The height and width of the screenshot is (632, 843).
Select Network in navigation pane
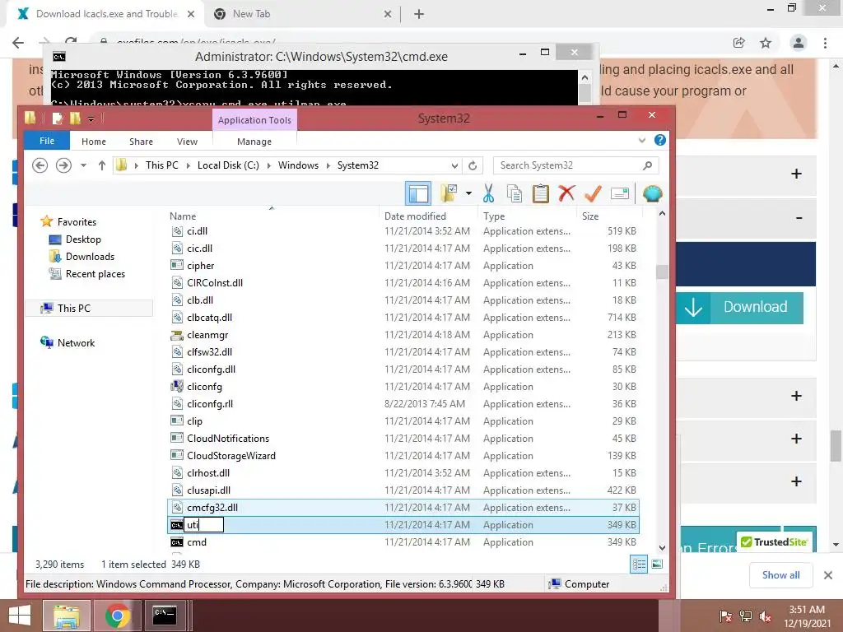point(76,343)
